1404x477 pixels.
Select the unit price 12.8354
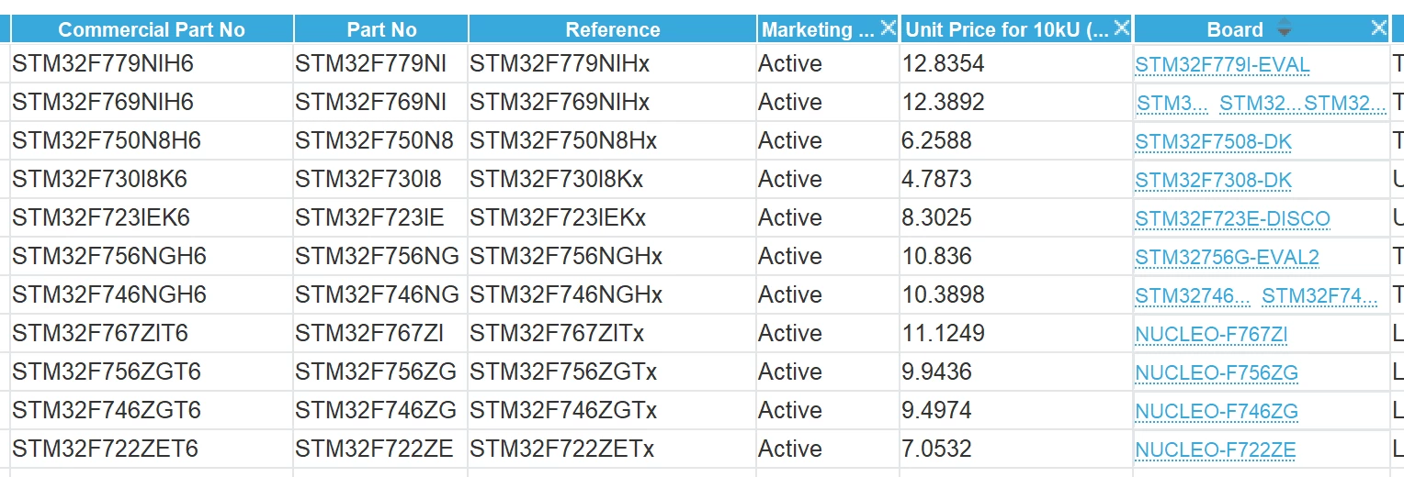click(x=943, y=64)
